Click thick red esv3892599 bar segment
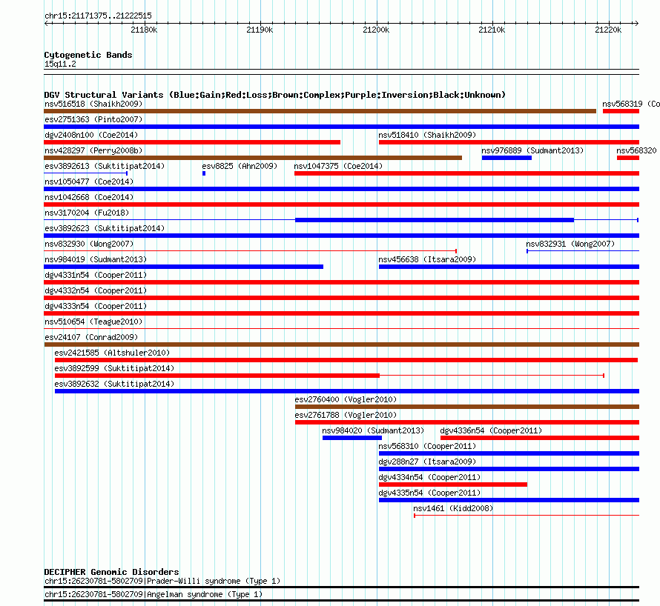Viewport: 660px width, 606px height. 217,376
